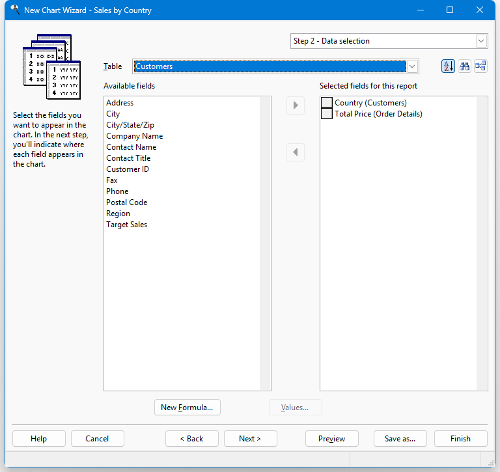Click the left arrow remove field button
Viewport: 500px width, 472px height.
[296, 152]
